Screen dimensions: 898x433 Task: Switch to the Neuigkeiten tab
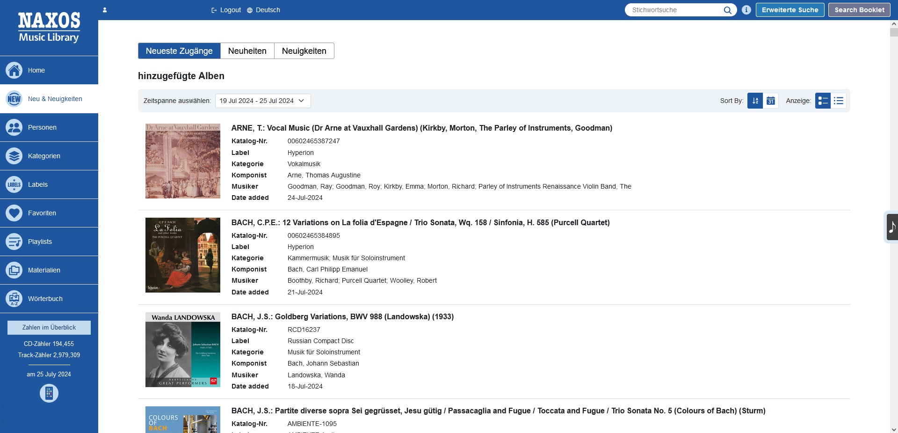pyautogui.click(x=304, y=51)
